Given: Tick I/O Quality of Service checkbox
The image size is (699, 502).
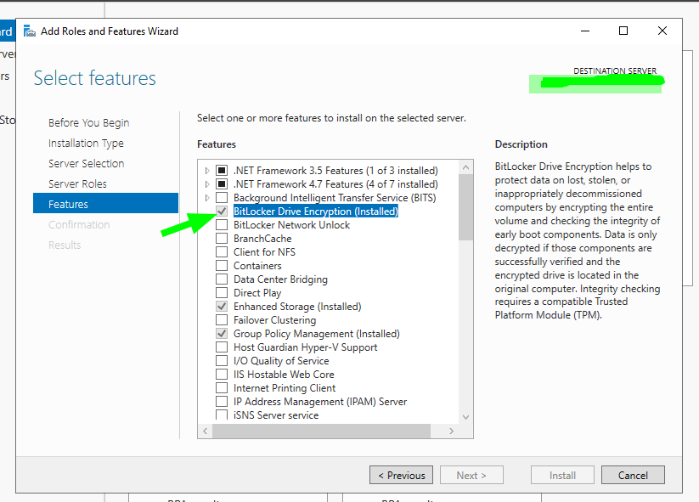Looking at the screenshot, I should (x=222, y=361).
